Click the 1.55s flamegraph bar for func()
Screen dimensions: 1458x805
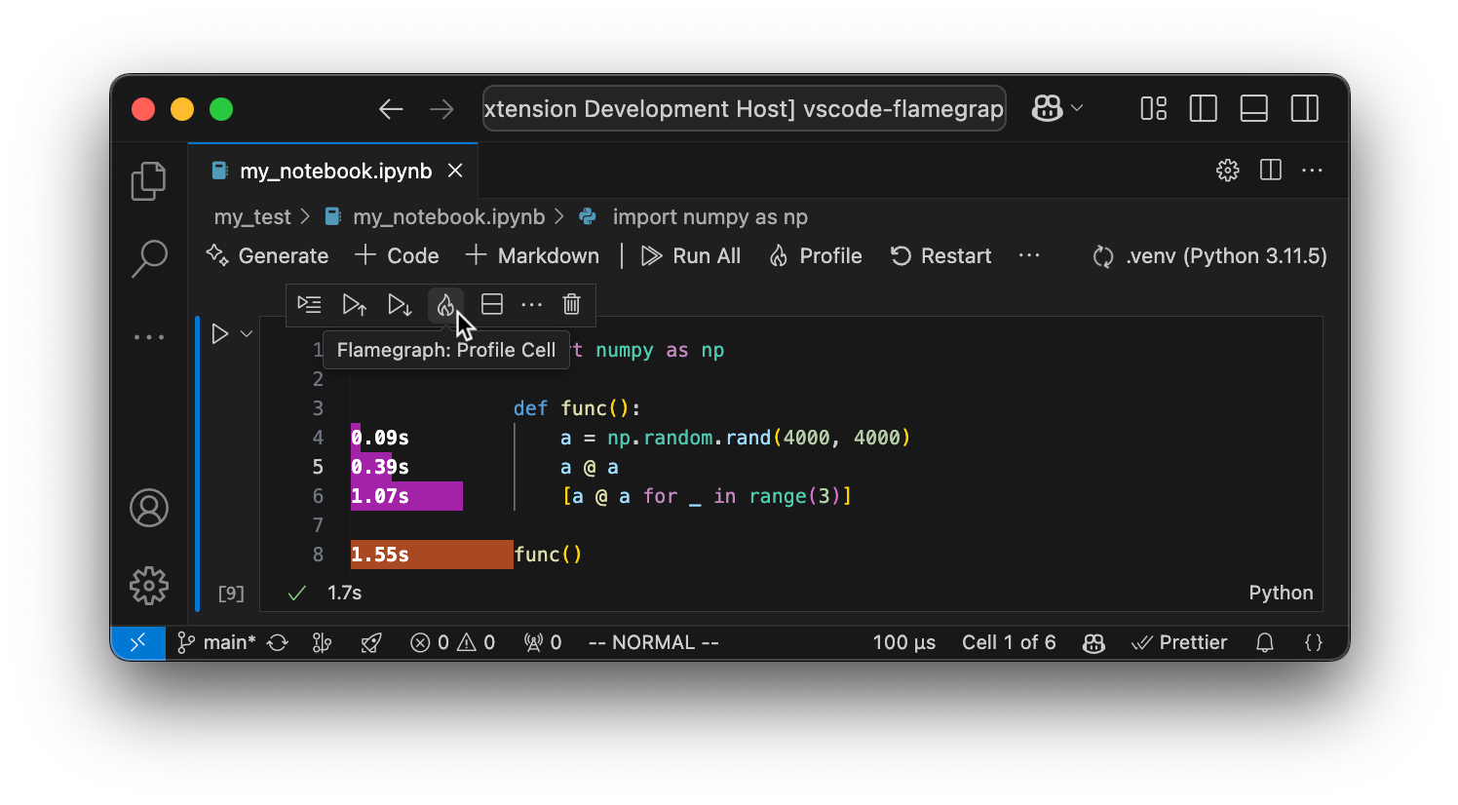pyautogui.click(x=432, y=554)
